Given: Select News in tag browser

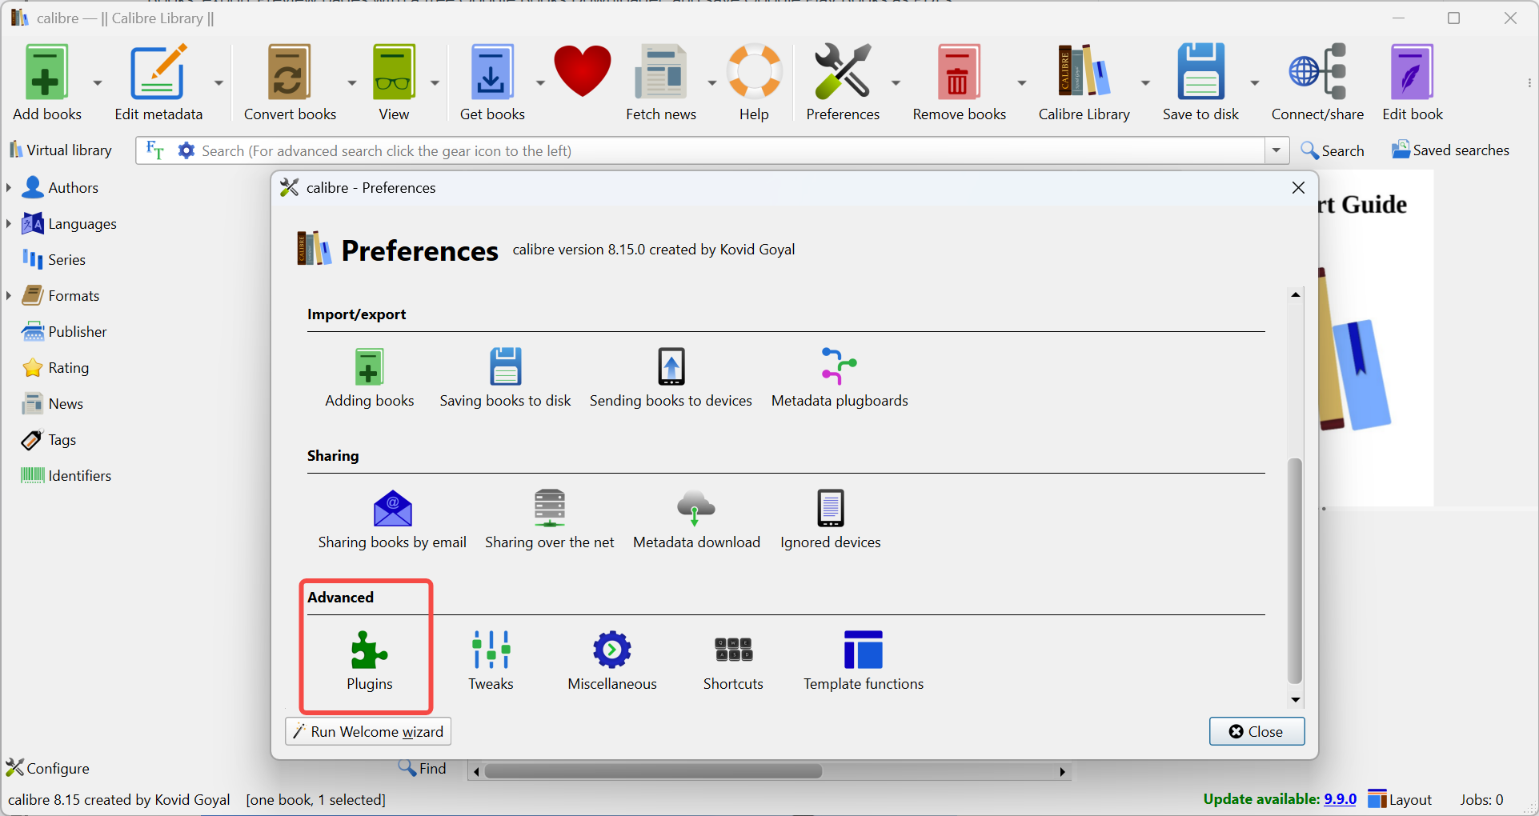Looking at the screenshot, I should (52, 403).
